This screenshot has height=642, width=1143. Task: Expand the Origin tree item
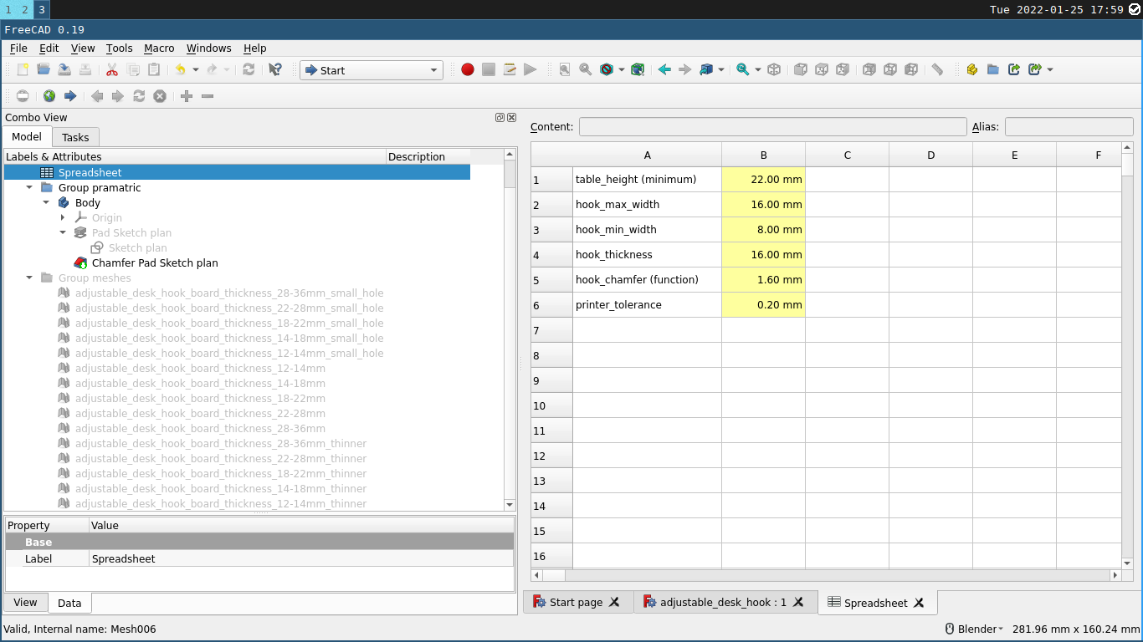[63, 218]
